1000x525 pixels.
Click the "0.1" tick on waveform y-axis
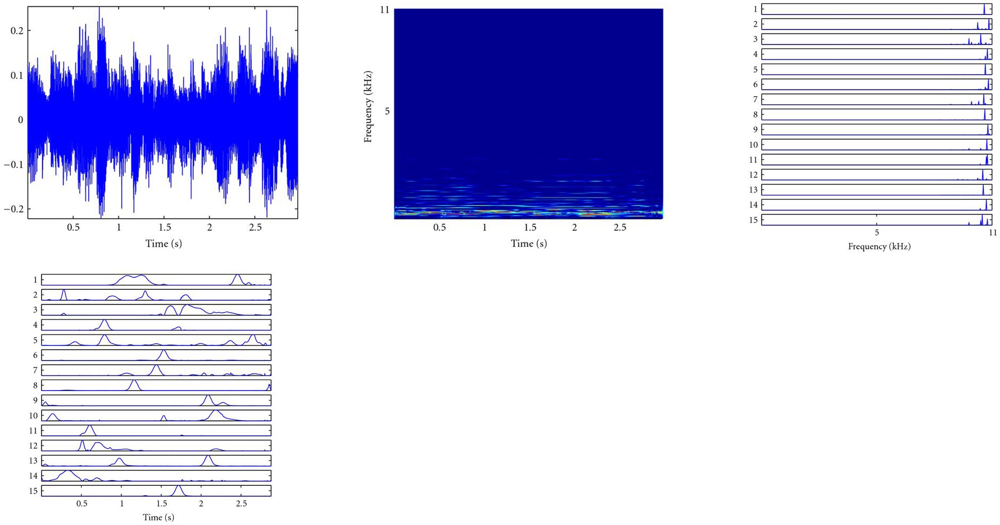pyautogui.click(x=17, y=75)
